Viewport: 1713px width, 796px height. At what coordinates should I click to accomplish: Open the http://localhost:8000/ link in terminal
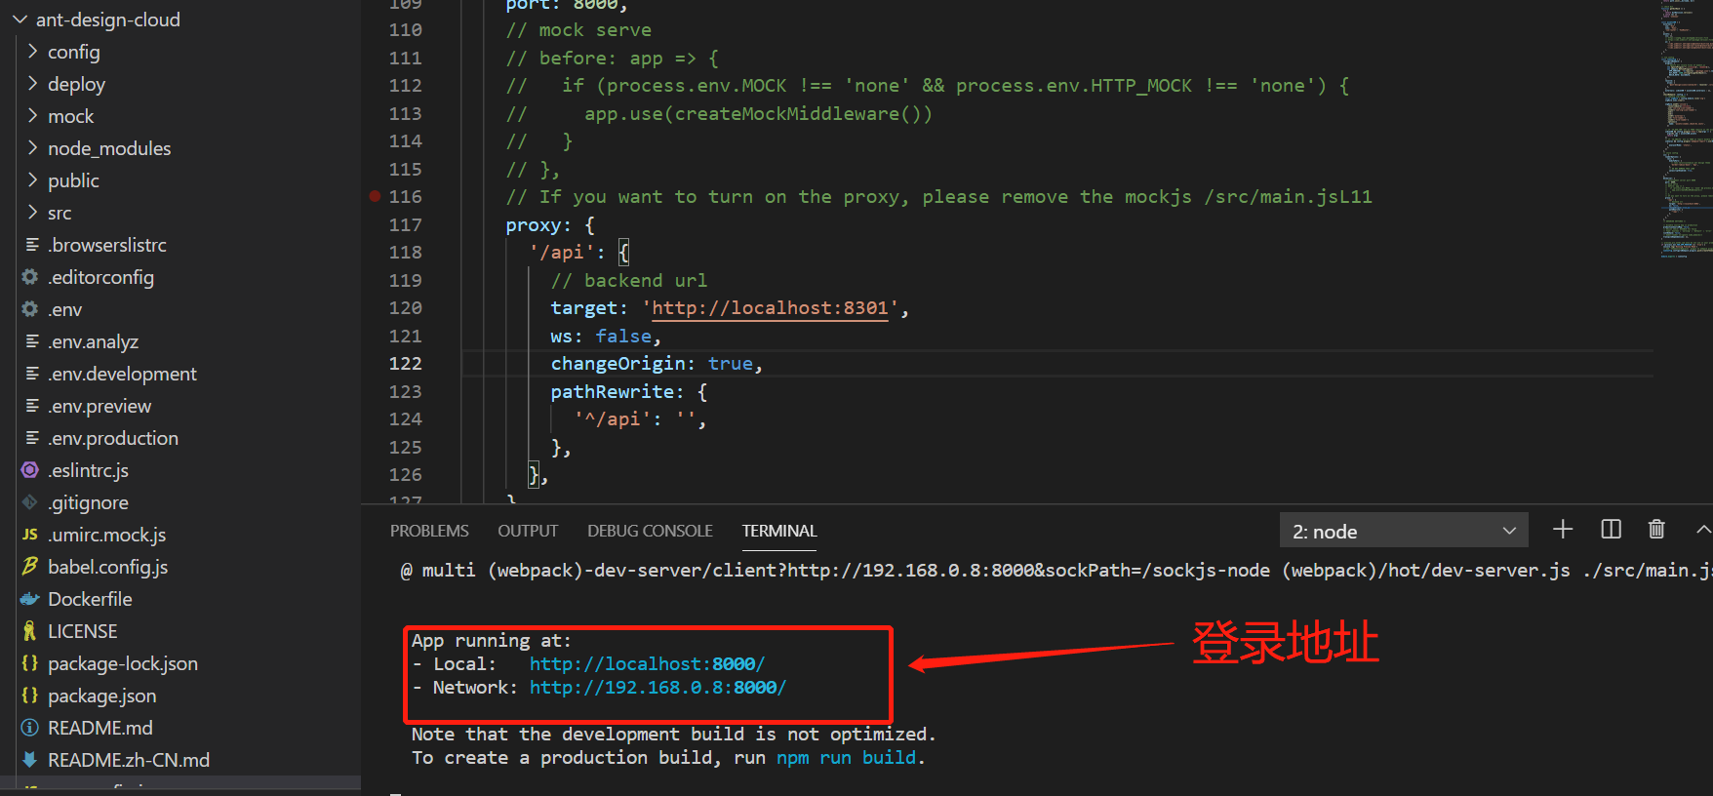point(647,664)
